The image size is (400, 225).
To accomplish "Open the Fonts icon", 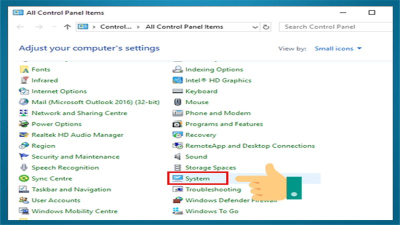I will pyautogui.click(x=24, y=69).
